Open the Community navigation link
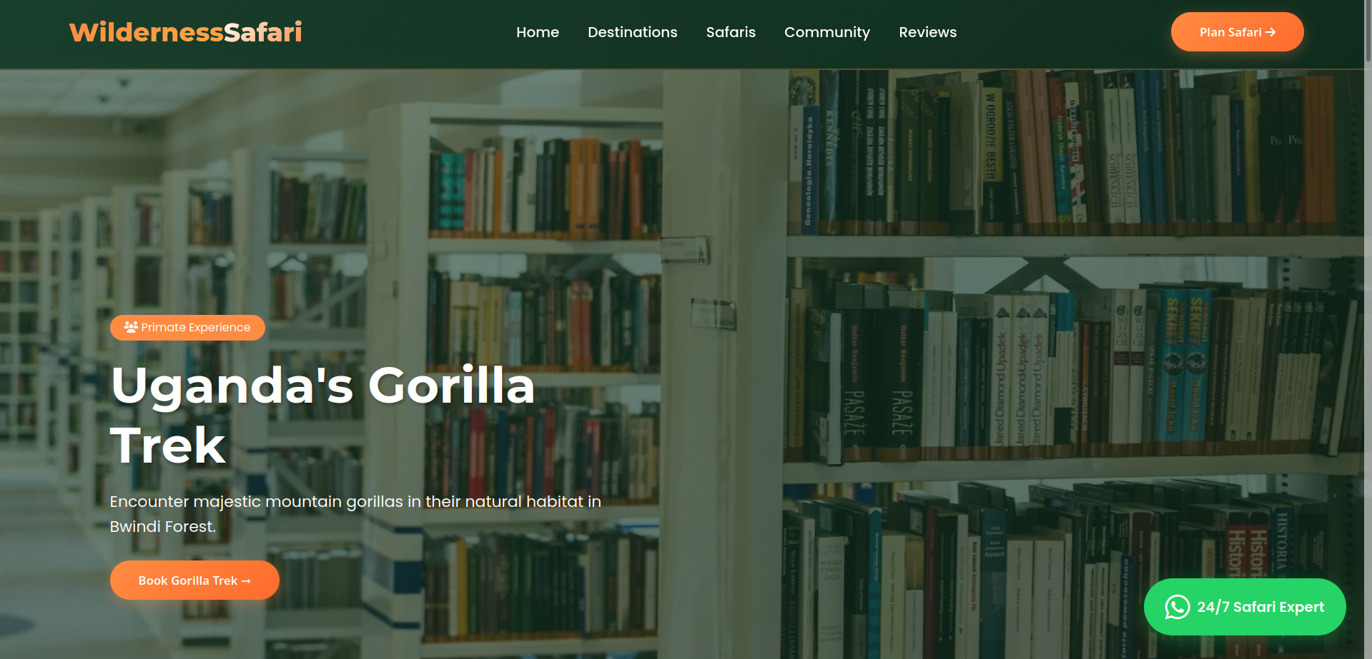This screenshot has height=659, width=1372. point(827,32)
